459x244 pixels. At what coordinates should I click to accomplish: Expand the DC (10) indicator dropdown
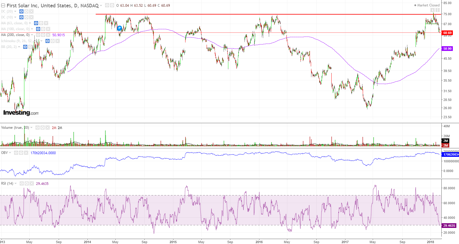pyautogui.click(x=15, y=17)
